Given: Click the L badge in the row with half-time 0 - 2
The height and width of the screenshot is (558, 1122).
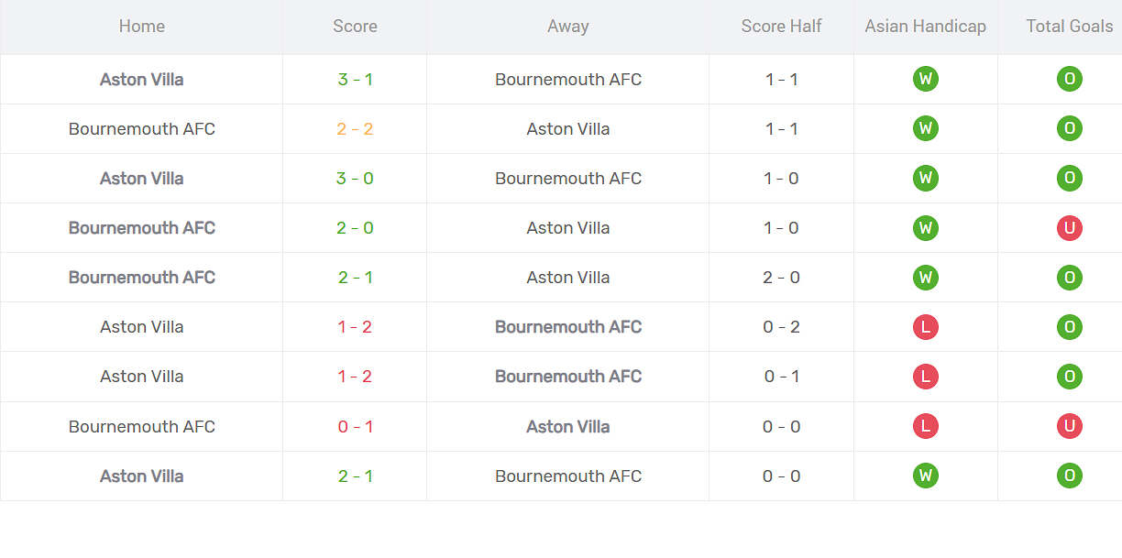Looking at the screenshot, I should [925, 327].
